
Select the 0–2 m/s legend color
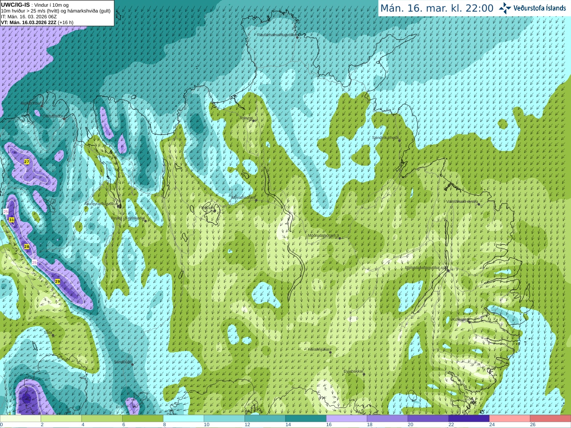[21, 419]
